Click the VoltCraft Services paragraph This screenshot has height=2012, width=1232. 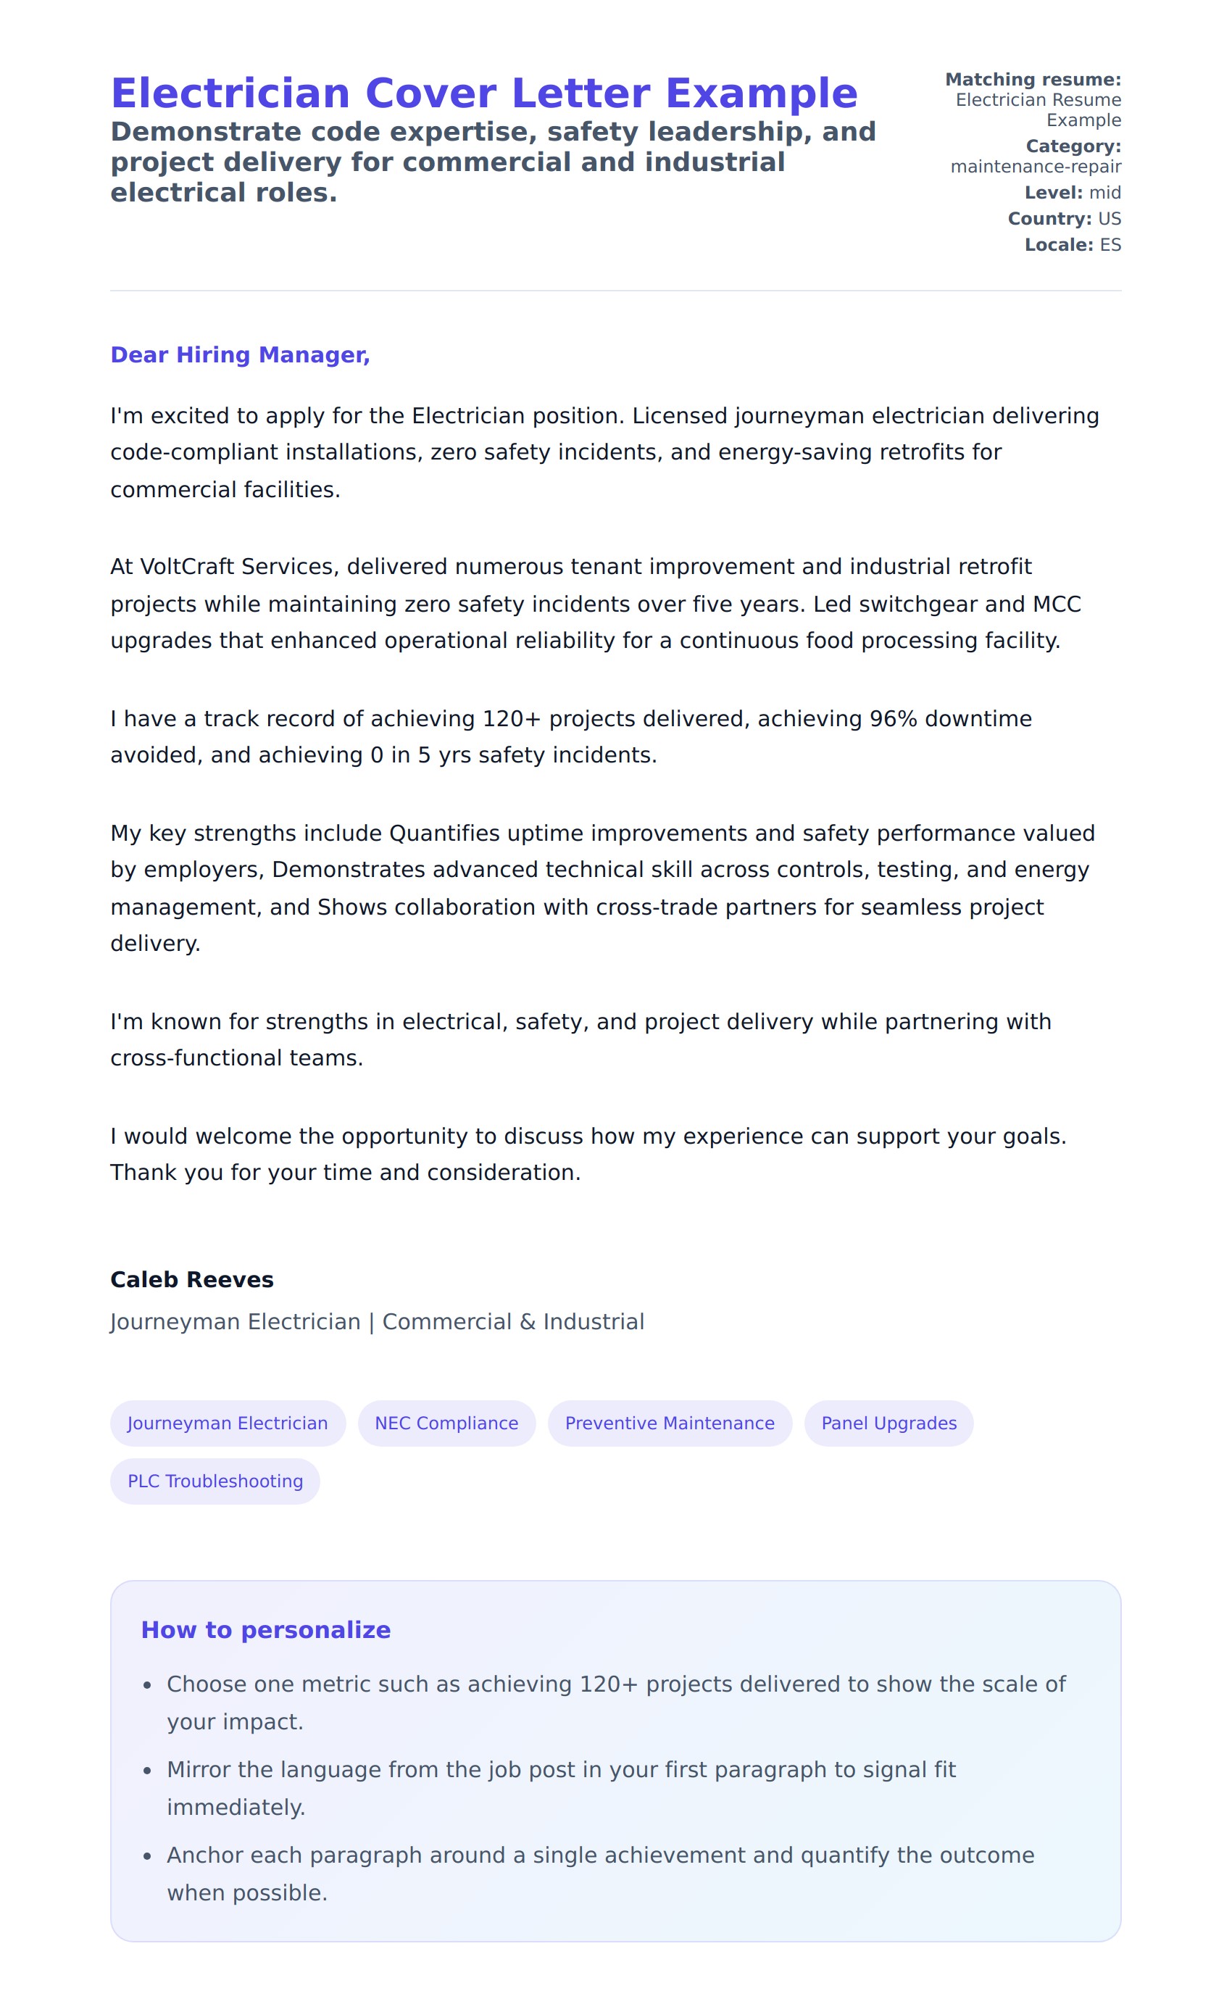595,604
